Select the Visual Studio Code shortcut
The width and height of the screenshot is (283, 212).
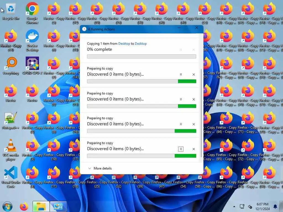click(x=11, y=177)
